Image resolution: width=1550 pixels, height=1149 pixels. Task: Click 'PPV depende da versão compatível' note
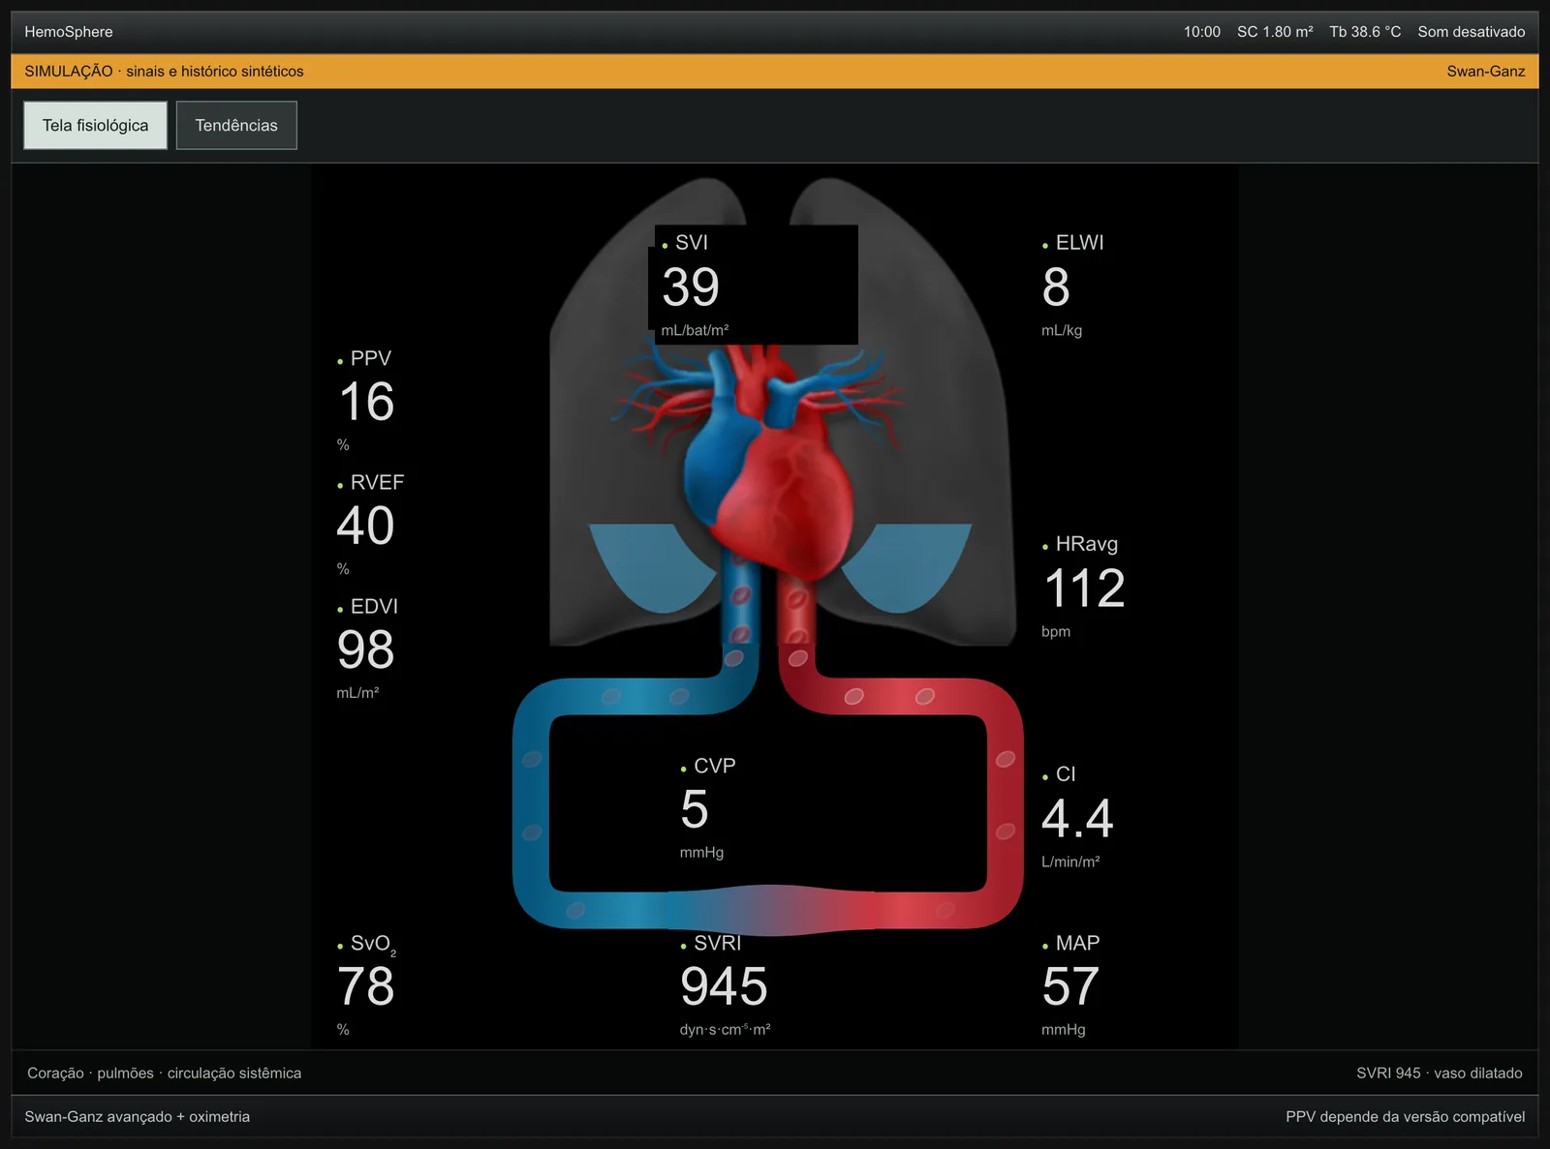[x=1405, y=1117]
